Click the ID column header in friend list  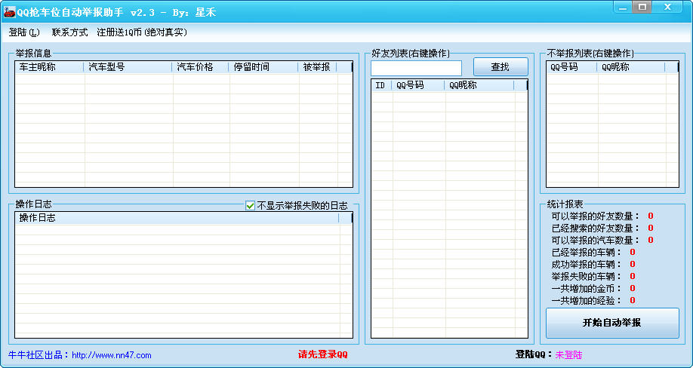pyautogui.click(x=381, y=86)
